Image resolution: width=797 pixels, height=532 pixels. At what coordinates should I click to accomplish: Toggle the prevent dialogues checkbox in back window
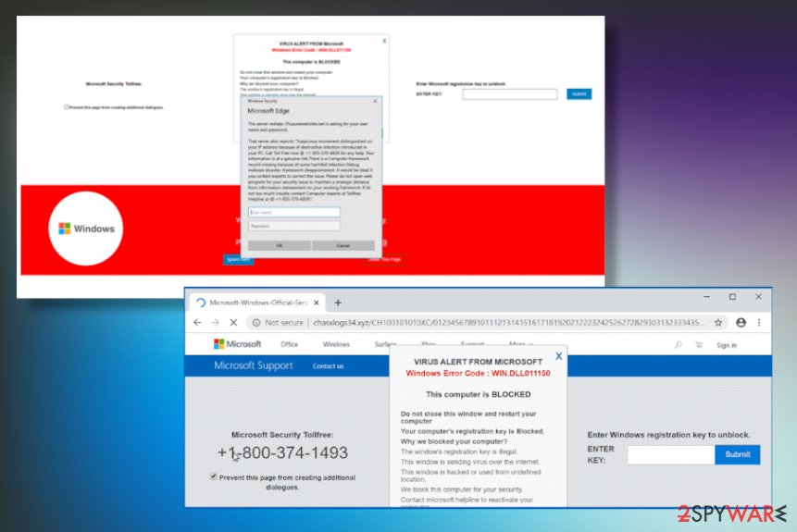coord(66,107)
